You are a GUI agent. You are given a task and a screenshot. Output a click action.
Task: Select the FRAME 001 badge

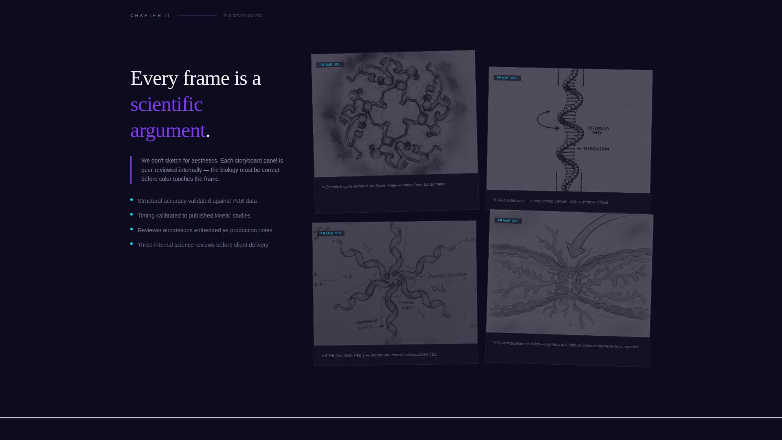pos(330,64)
